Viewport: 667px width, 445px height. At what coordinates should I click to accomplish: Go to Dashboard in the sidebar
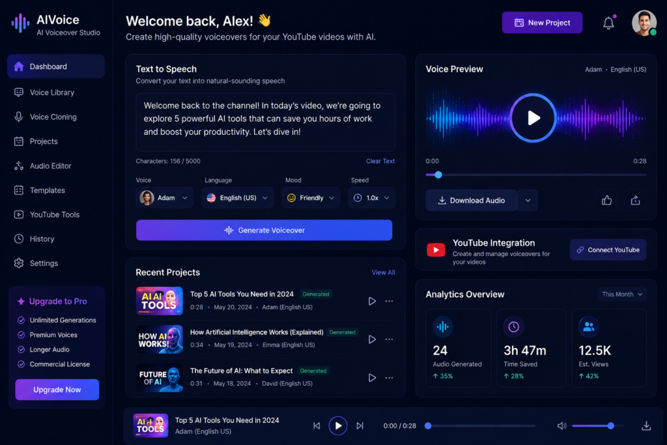pos(56,66)
